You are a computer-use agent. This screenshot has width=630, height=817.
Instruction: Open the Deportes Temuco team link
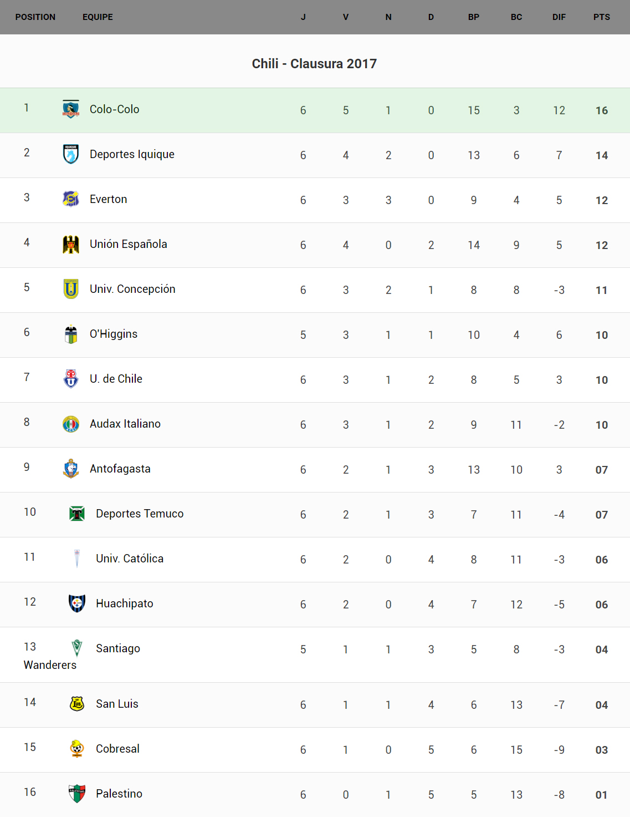point(140,514)
